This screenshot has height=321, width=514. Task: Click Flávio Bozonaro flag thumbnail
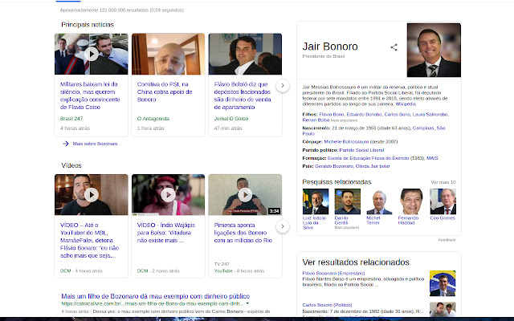(443, 283)
